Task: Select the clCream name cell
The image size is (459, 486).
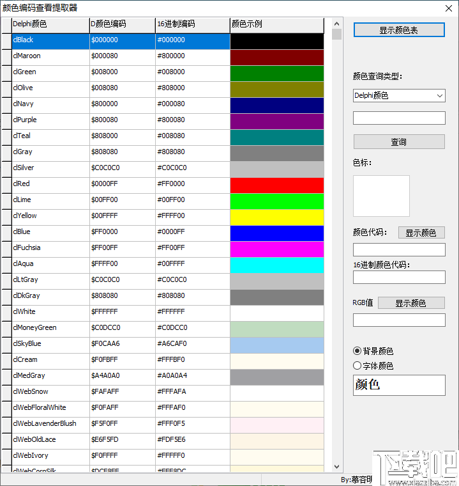Action: pyautogui.click(x=50, y=361)
